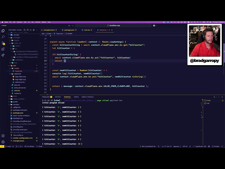Click the editor minimap scrollbar

224,65
